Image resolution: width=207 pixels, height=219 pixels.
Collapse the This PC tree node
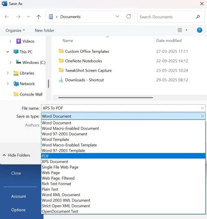pyautogui.click(x=8, y=52)
